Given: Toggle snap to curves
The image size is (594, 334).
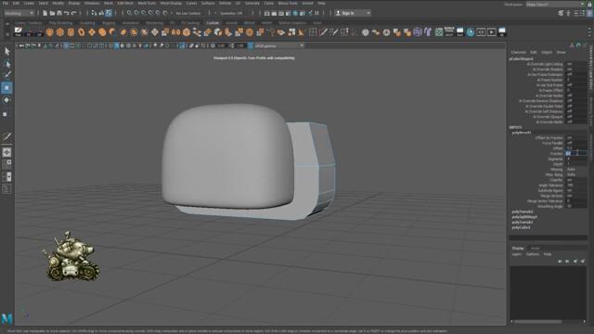Looking at the screenshot, I should (x=136, y=13).
